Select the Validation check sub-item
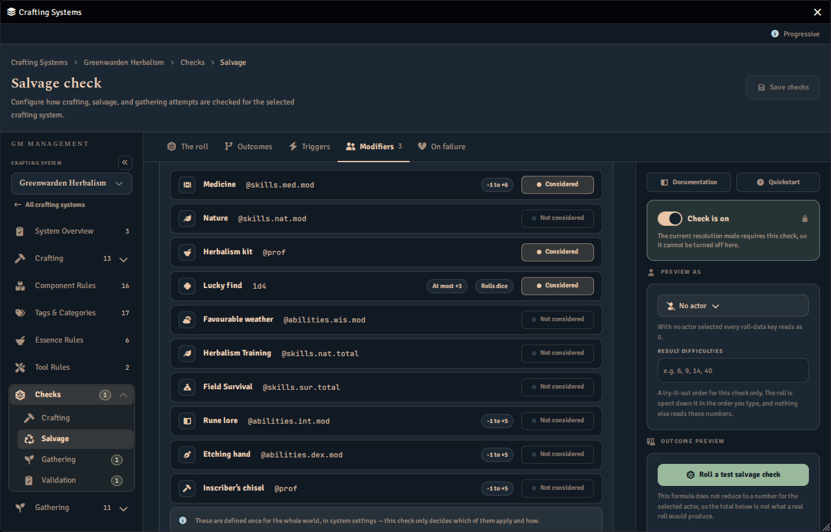Viewport: 831px width, 532px height. click(75, 480)
